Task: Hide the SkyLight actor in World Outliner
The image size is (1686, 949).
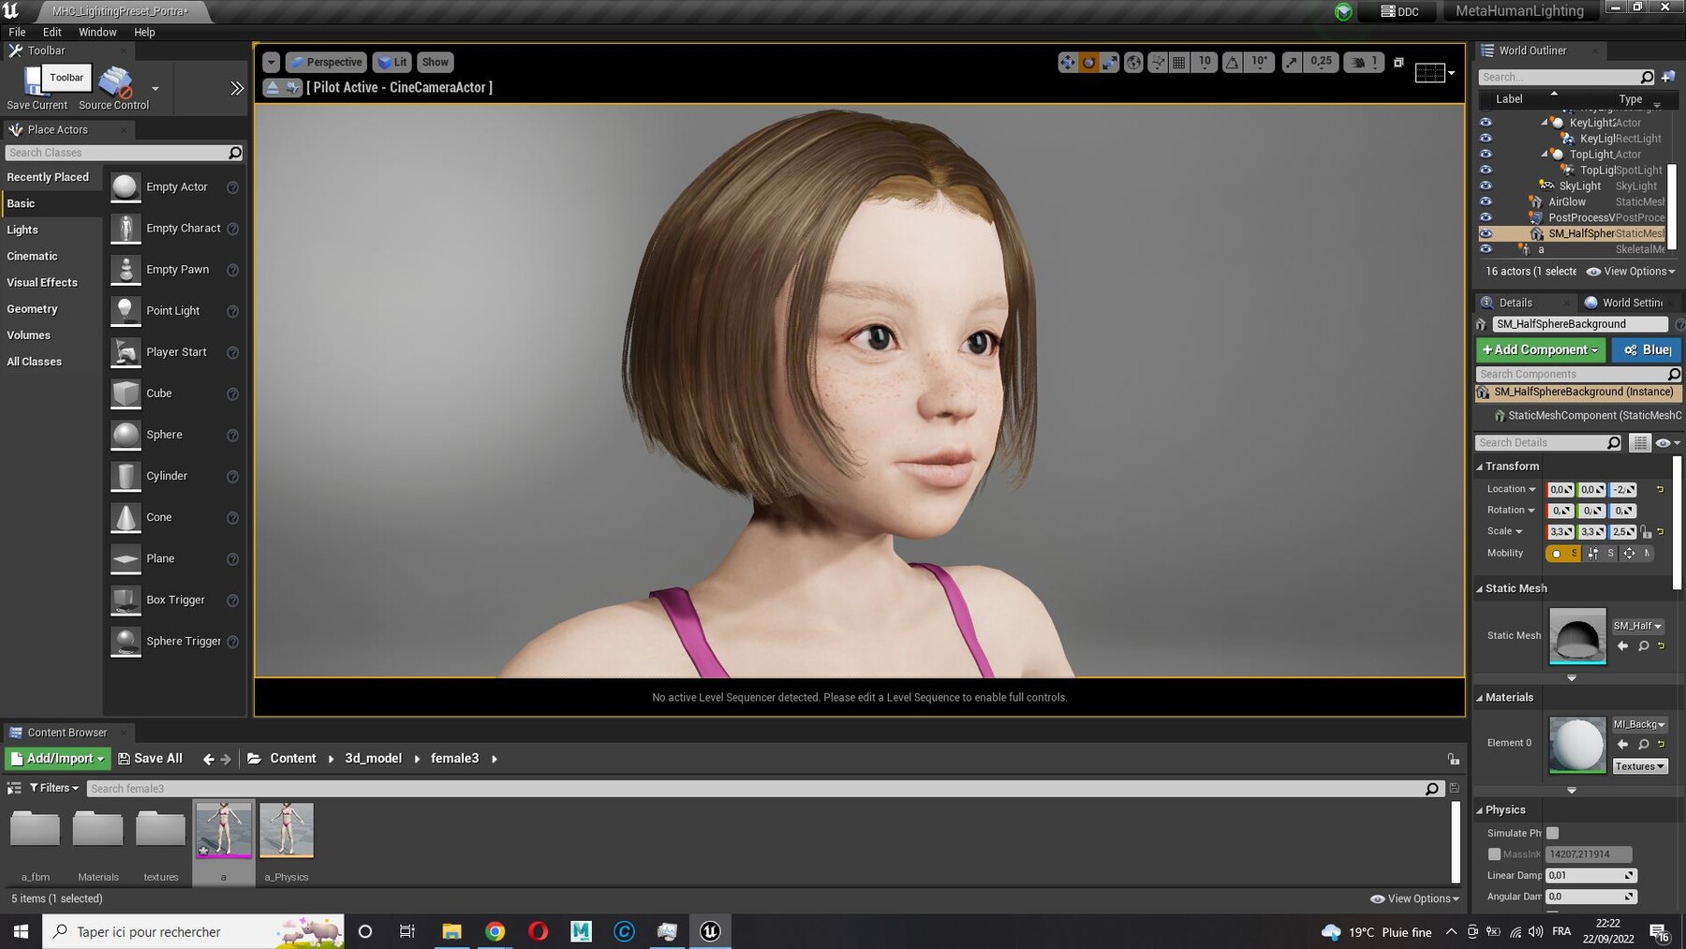Action: 1486,185
